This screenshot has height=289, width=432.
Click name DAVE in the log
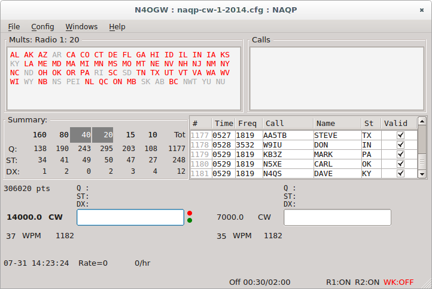click(324, 174)
